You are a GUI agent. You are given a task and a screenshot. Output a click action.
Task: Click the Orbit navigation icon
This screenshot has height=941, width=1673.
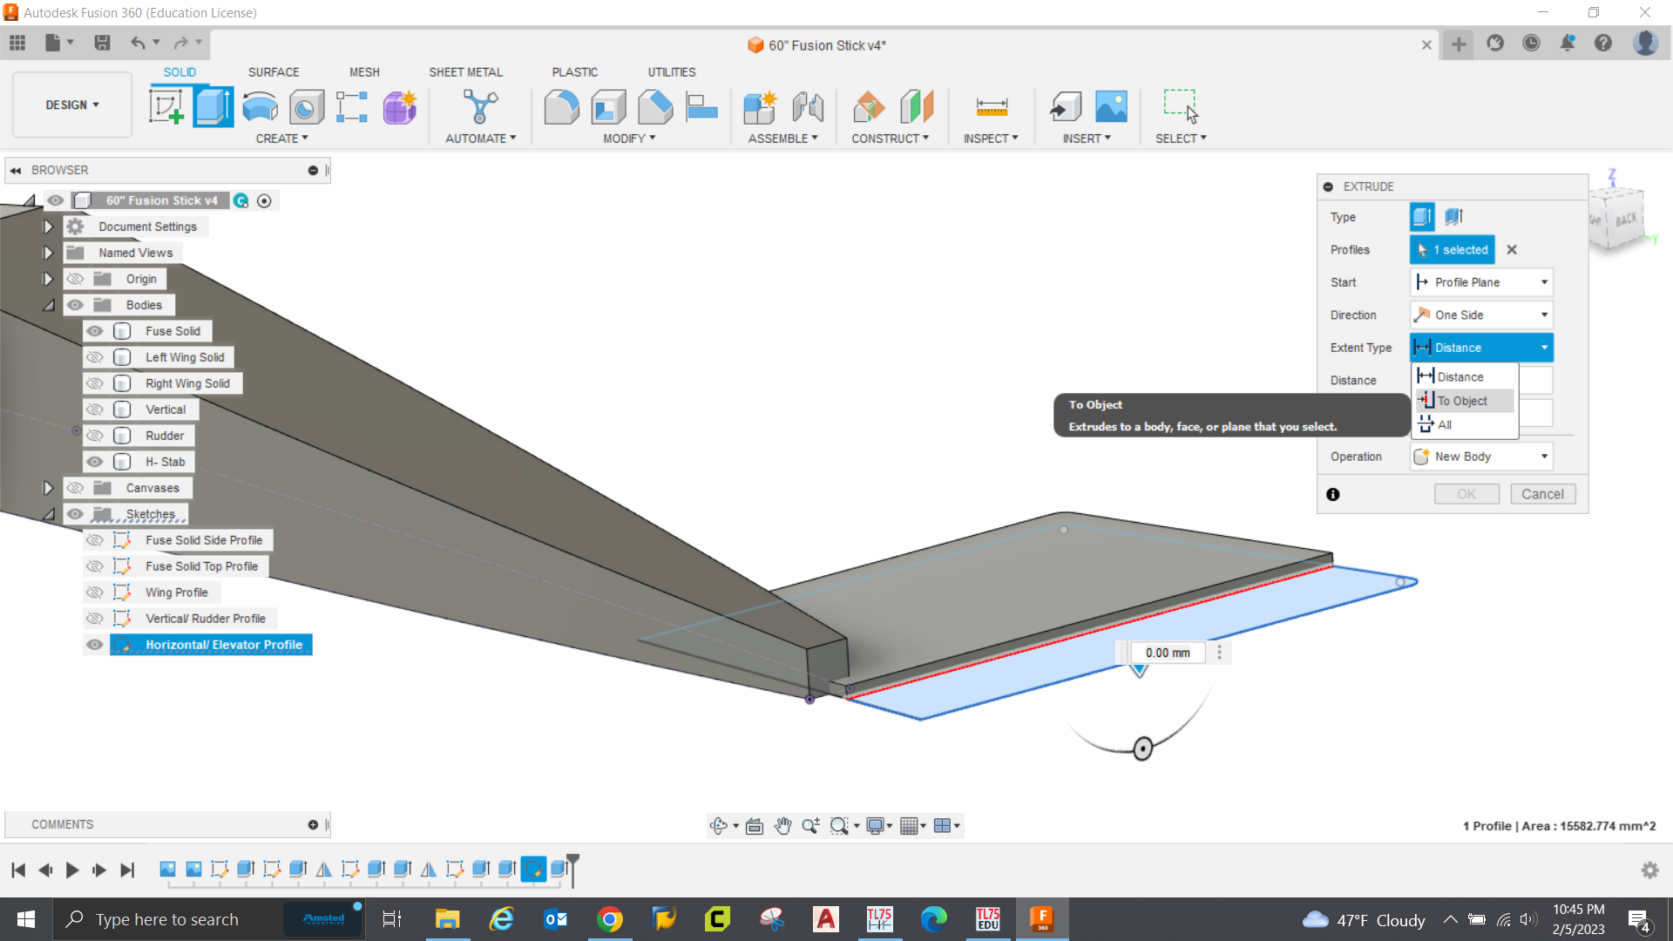718,826
